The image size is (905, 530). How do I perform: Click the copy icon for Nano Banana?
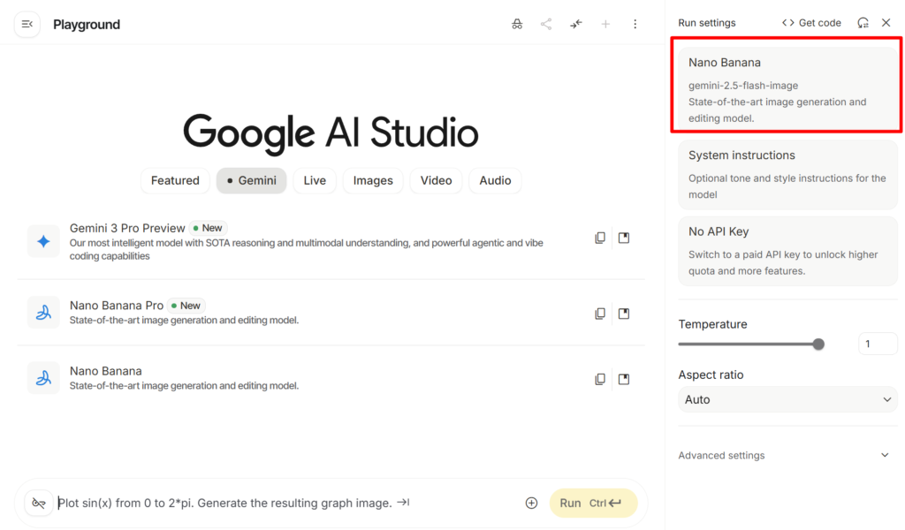[x=600, y=379]
